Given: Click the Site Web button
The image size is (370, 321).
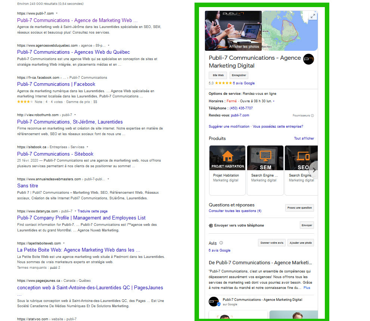Looking at the screenshot, I should coord(218,75).
